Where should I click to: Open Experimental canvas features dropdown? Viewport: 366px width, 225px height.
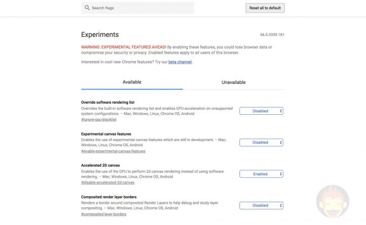coord(261,142)
